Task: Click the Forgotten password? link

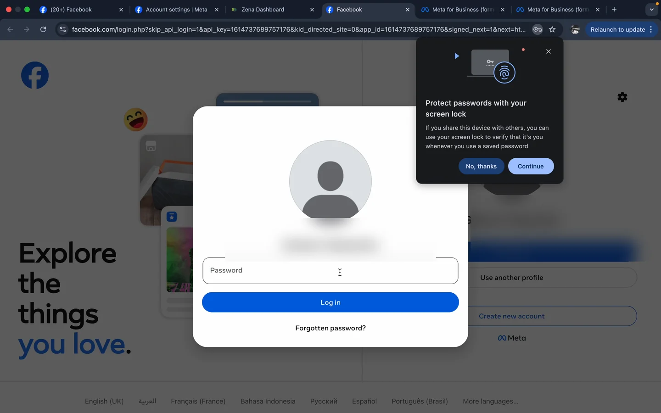Action: click(330, 328)
